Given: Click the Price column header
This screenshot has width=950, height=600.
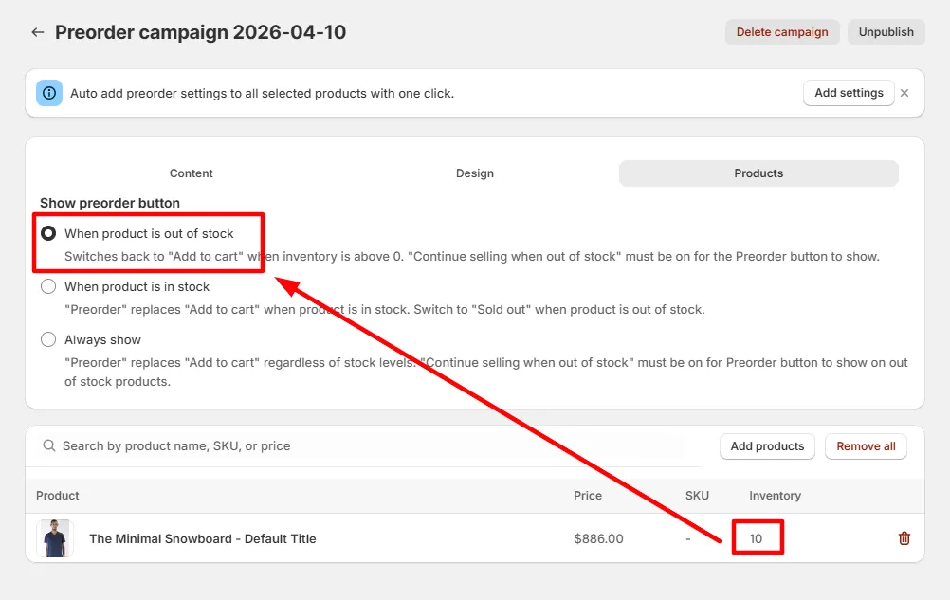Looking at the screenshot, I should [588, 495].
